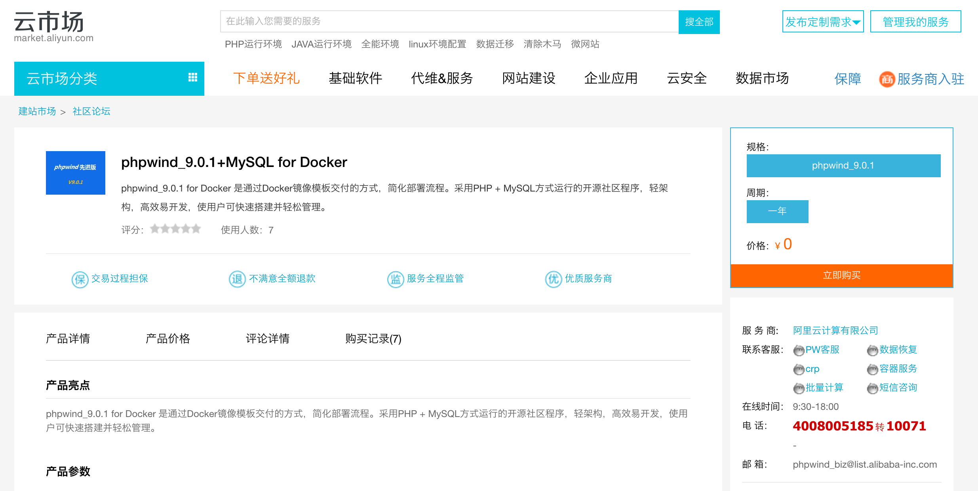Viewport: 978px width, 491px height.
Task: Click the 优 quality provider circle icon
Action: [553, 279]
